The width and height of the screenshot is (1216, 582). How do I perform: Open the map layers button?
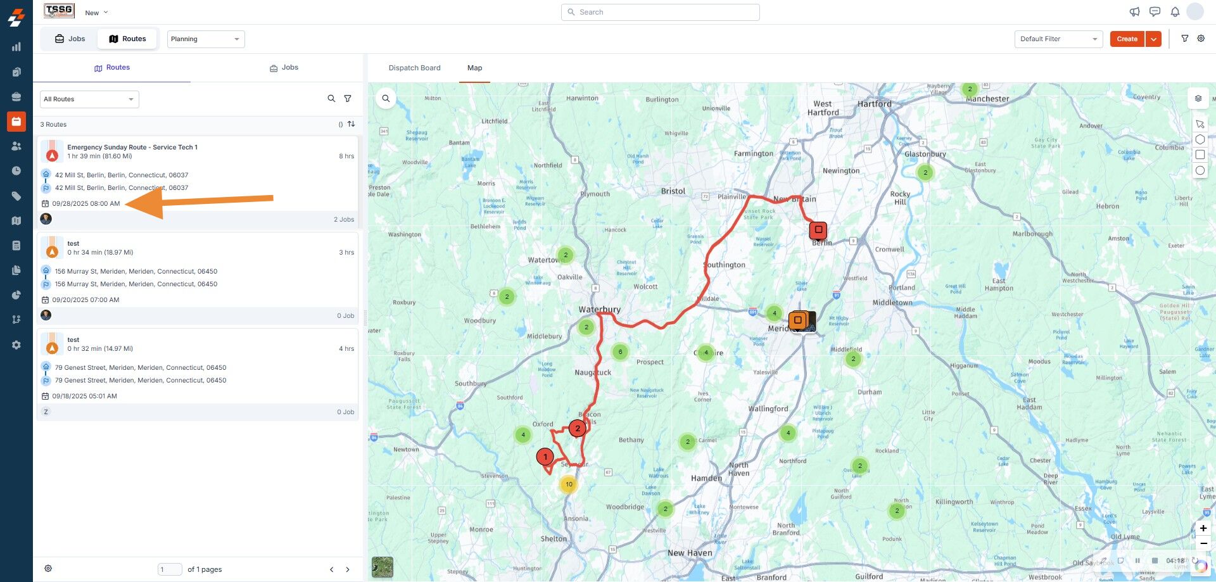pyautogui.click(x=1198, y=99)
